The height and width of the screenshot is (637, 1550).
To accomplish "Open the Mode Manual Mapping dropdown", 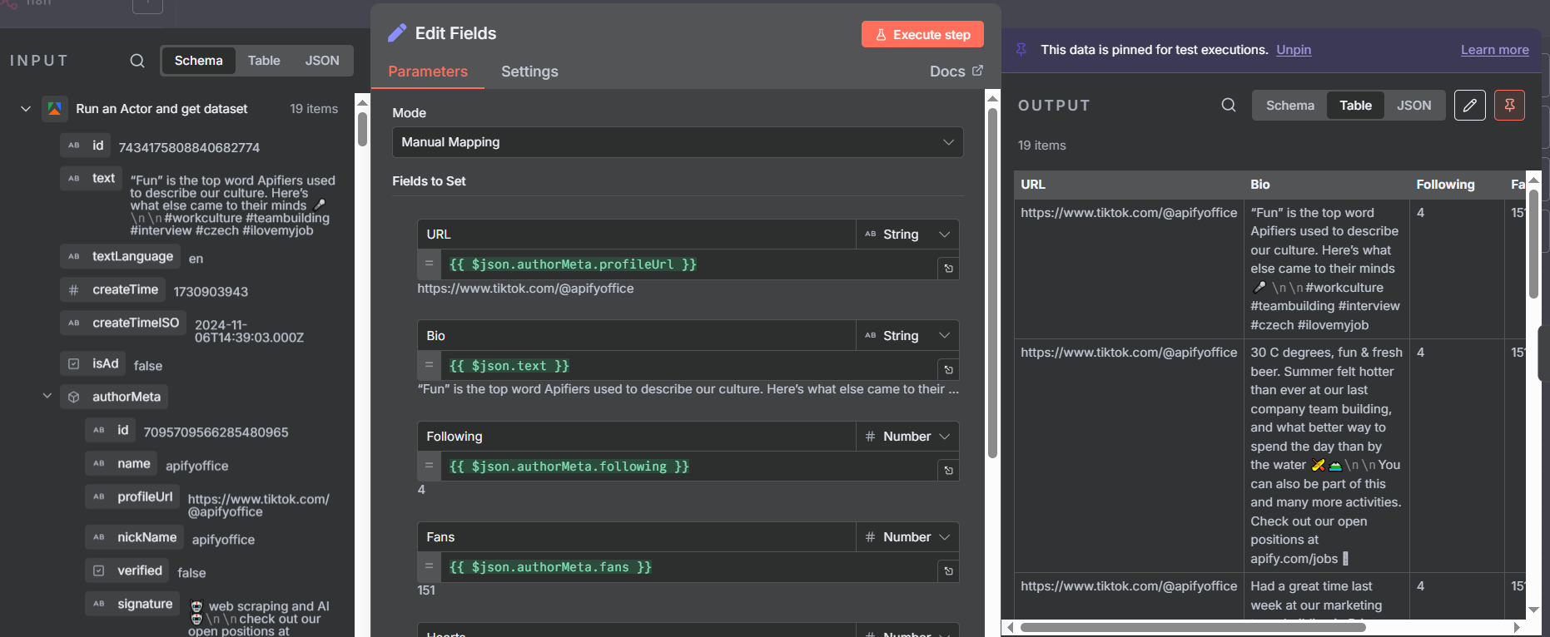I will pos(677,142).
